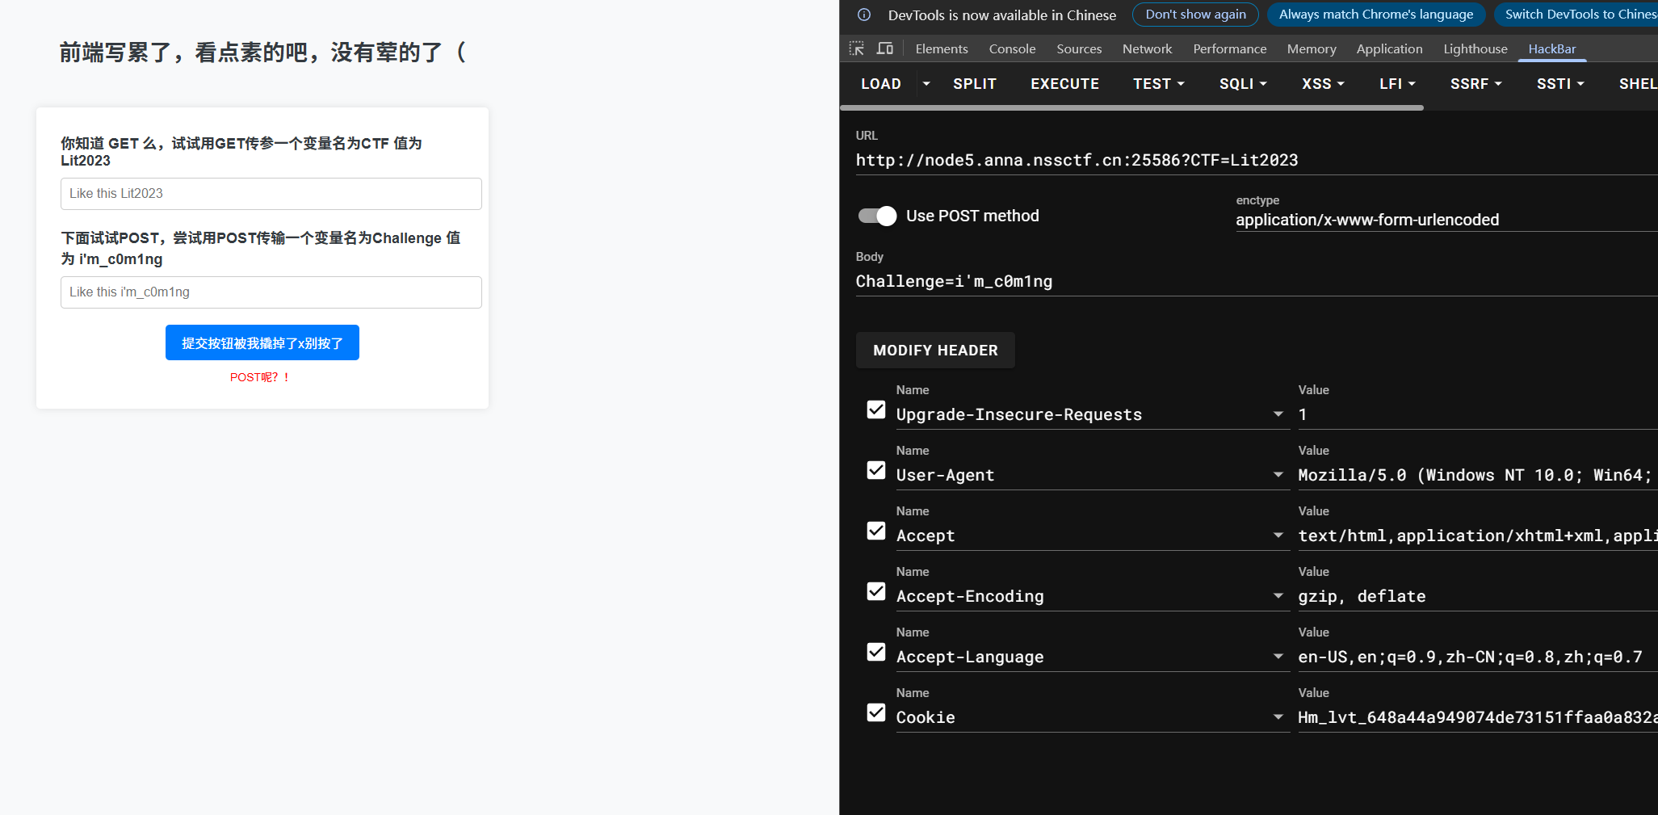The height and width of the screenshot is (815, 1658).
Task: Click the HackBar horizontal toolbar scrollbar
Action: tap(1131, 107)
